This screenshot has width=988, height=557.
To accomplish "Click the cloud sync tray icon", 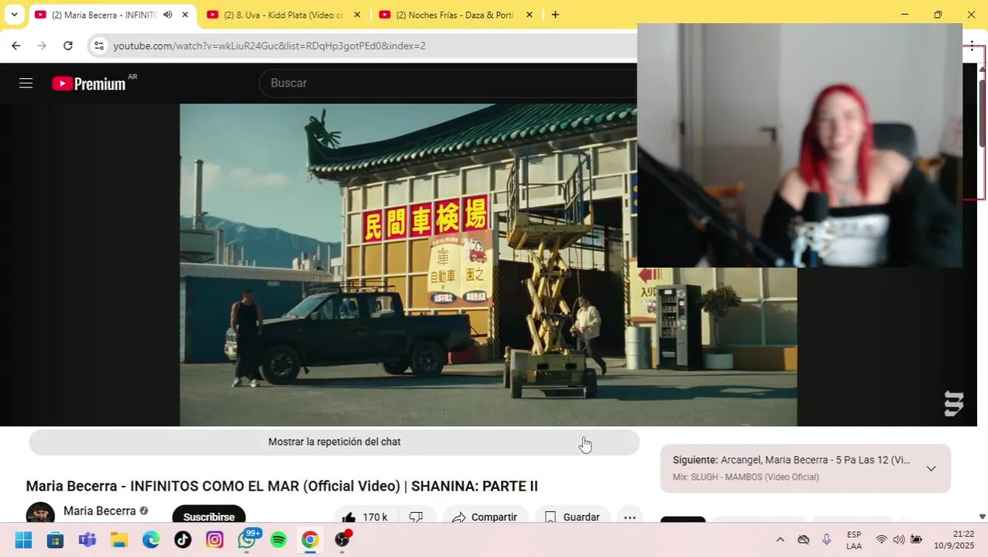I will (803, 540).
